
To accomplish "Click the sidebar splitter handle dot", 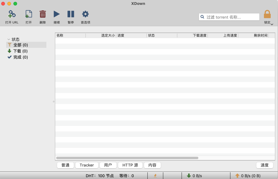I will pos(54,102).
